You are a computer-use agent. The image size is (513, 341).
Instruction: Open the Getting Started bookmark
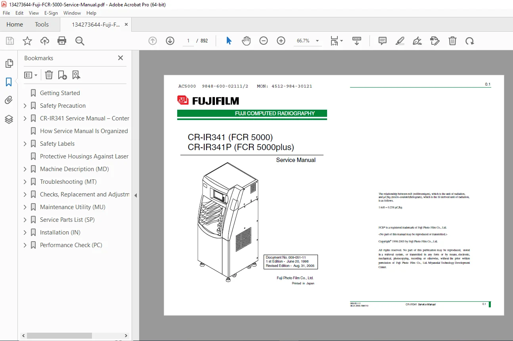(x=60, y=93)
